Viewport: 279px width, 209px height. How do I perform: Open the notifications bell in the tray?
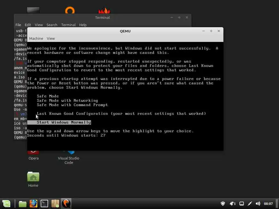click(232, 204)
